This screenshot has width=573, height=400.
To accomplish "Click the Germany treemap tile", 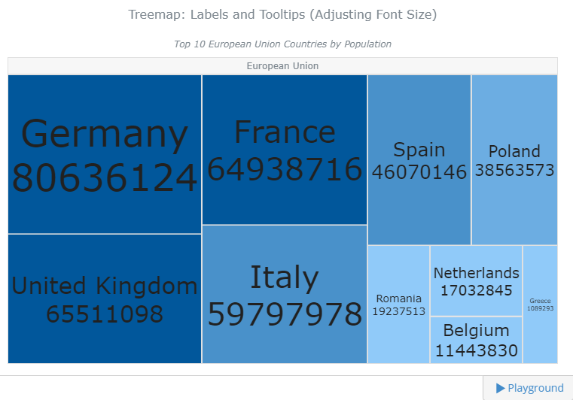I will pos(105,154).
